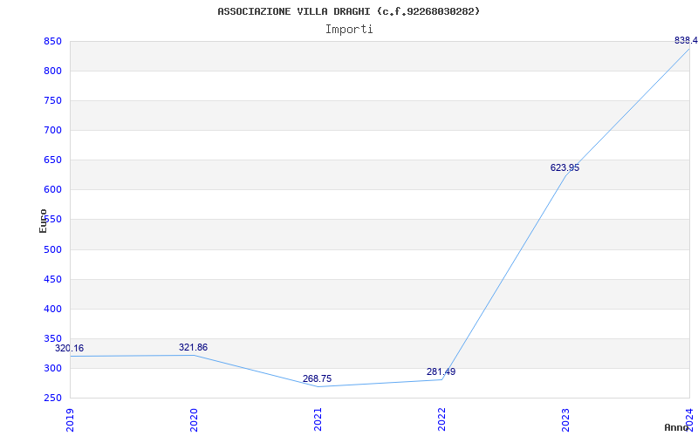Select the 321.86 data label
This screenshot has width=698, height=436.
(x=193, y=347)
